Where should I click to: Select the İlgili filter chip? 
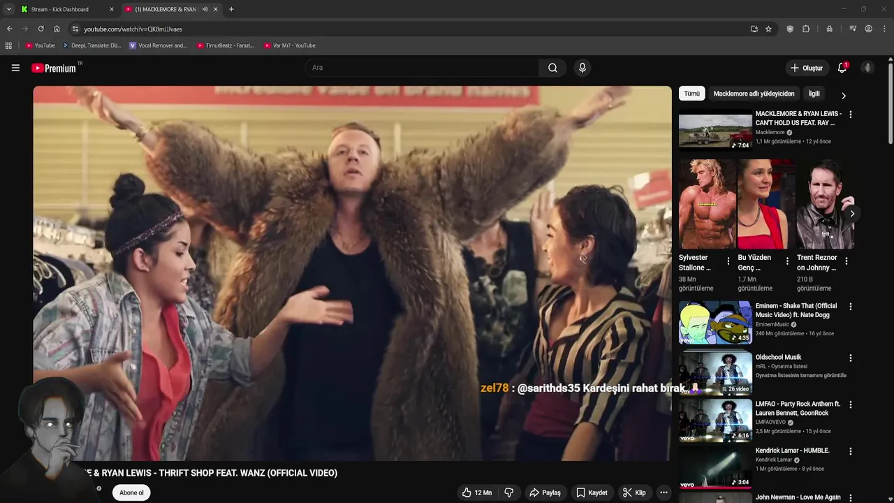pyautogui.click(x=814, y=94)
